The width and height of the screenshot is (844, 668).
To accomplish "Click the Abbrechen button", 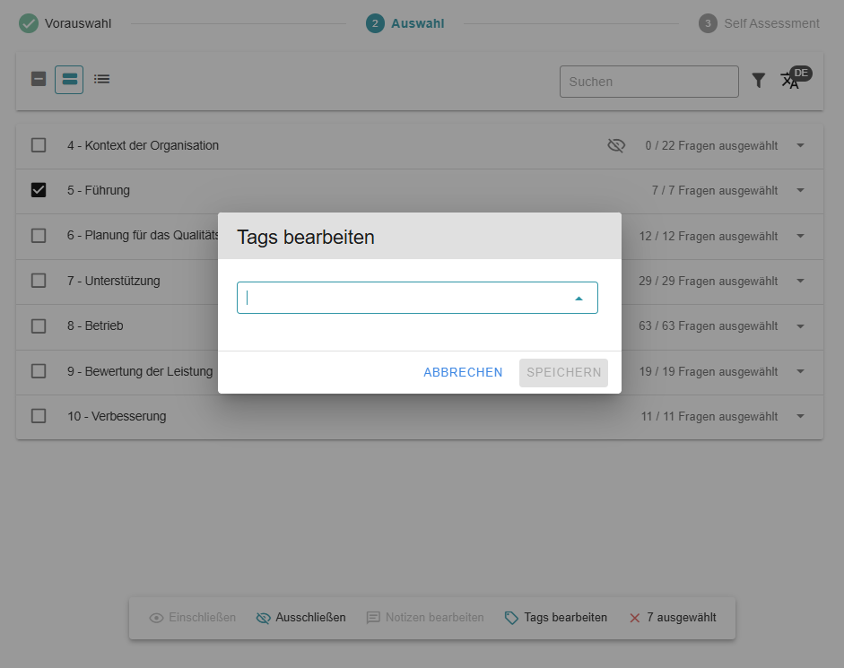I will click(463, 372).
